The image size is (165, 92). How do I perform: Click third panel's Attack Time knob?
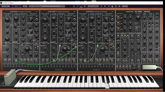click(99, 18)
